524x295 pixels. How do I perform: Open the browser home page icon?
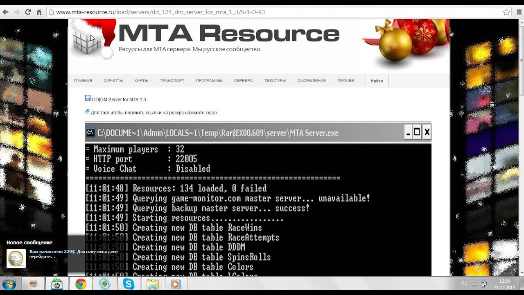(39, 12)
